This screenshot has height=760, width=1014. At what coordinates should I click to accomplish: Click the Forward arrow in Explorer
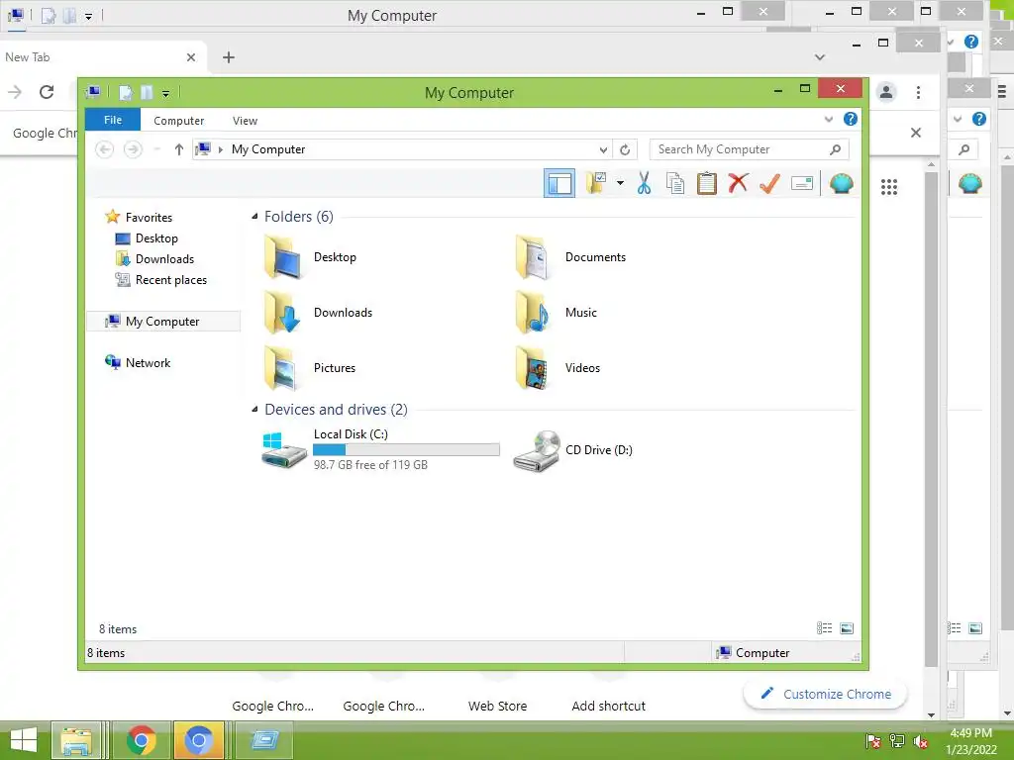click(133, 150)
